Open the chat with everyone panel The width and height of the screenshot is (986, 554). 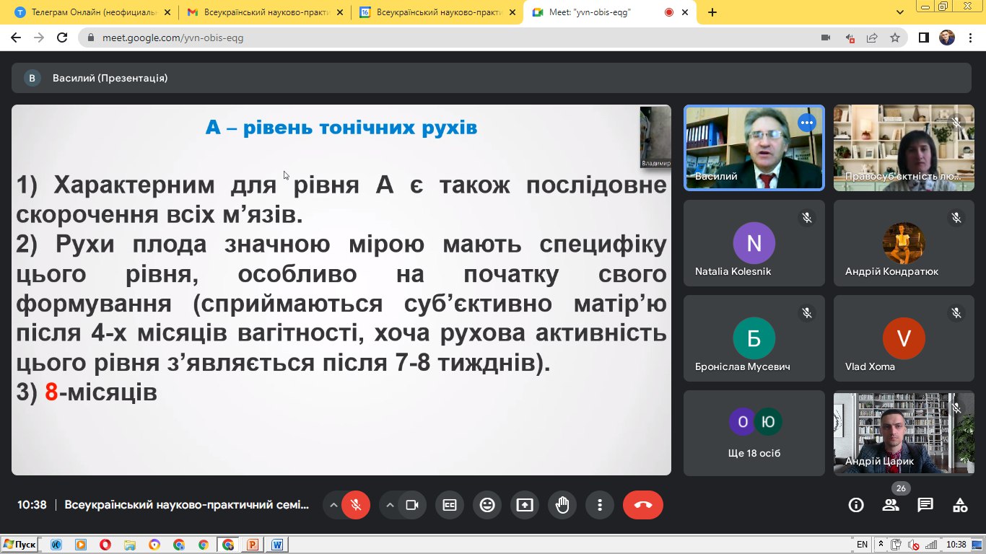point(925,505)
